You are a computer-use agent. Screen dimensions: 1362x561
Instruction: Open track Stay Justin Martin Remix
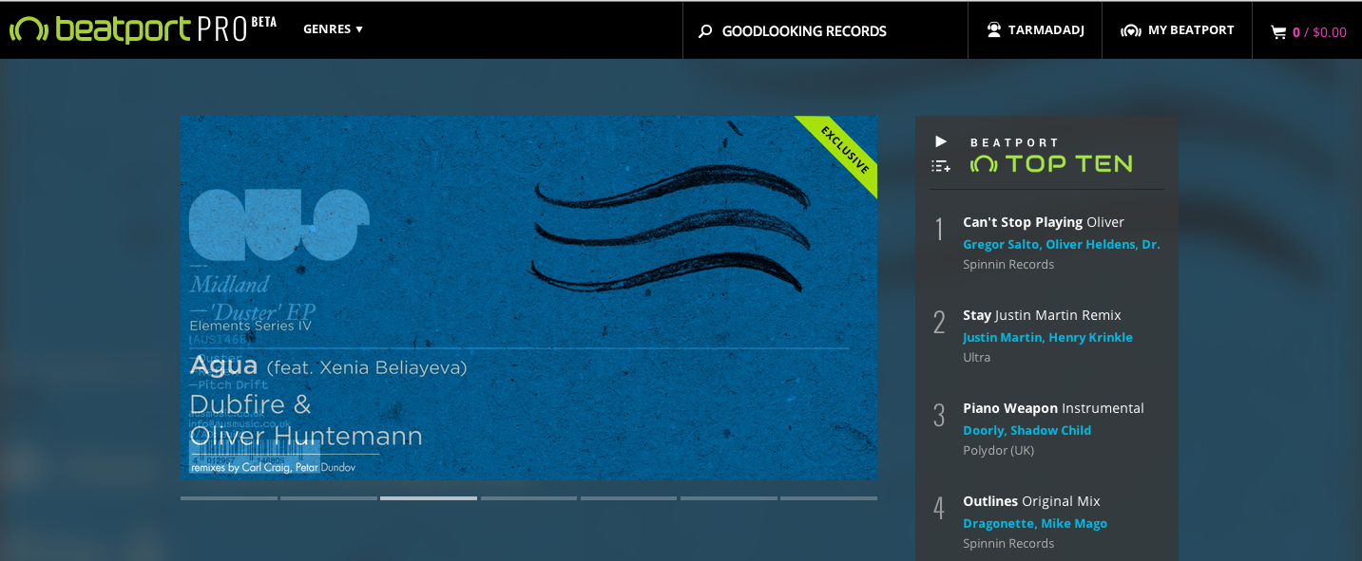point(1042,315)
